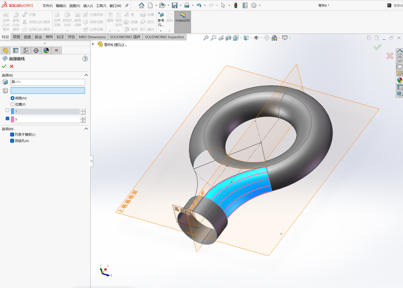The image size is (403, 288).
Task: Open the options gear icon
Action: (x=254, y=6)
